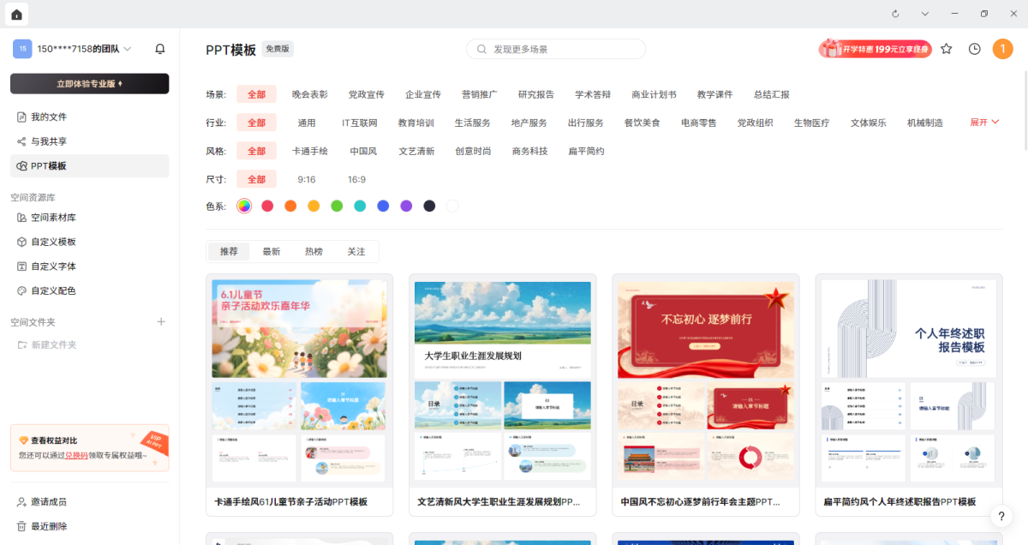Click the 发现更多场景 search field

pyautogui.click(x=556, y=49)
